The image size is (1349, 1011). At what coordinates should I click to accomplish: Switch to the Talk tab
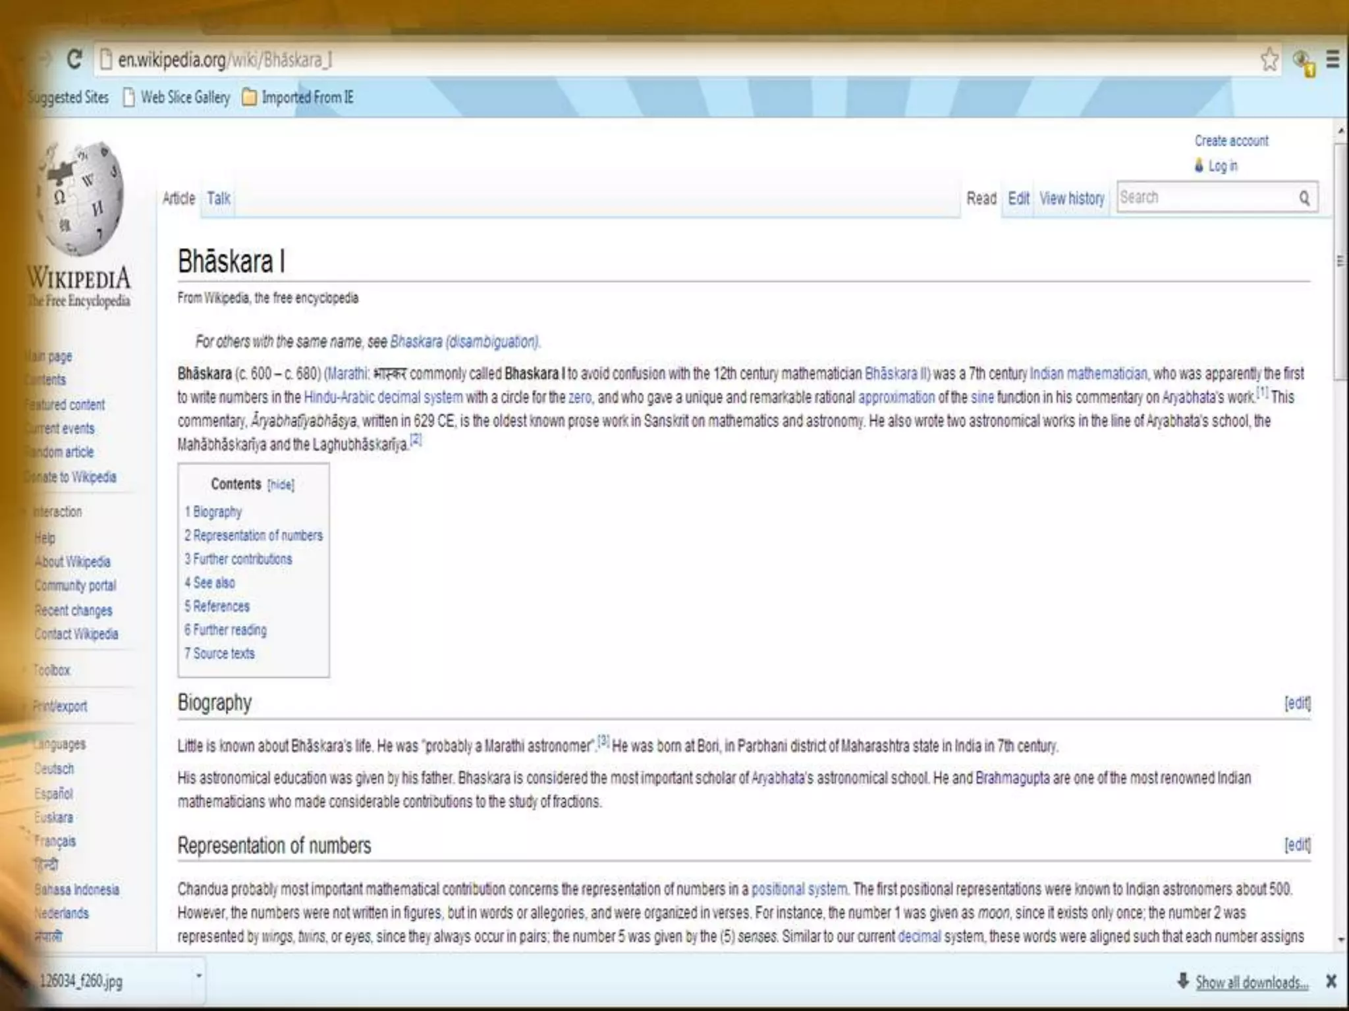click(218, 198)
